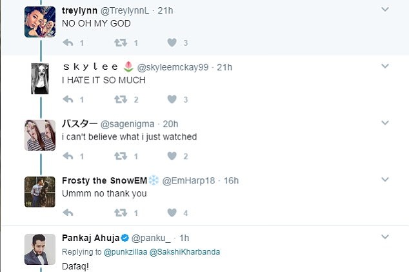Image resolution: width=409 pixels, height=272 pixels.
Task: Like treylynn's "NO OH MY GOD" tweet
Action: (172, 43)
